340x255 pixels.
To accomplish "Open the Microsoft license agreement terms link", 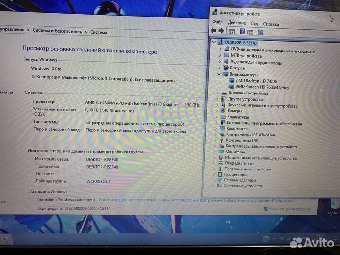I will [196, 200].
